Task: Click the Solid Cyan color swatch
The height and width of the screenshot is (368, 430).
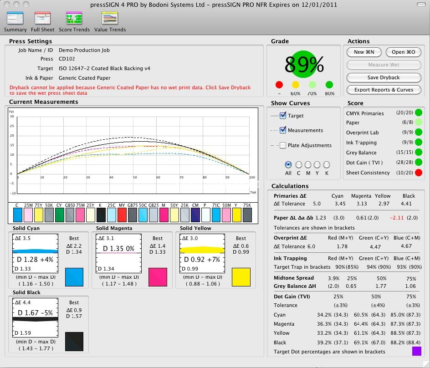Action: (x=74, y=277)
